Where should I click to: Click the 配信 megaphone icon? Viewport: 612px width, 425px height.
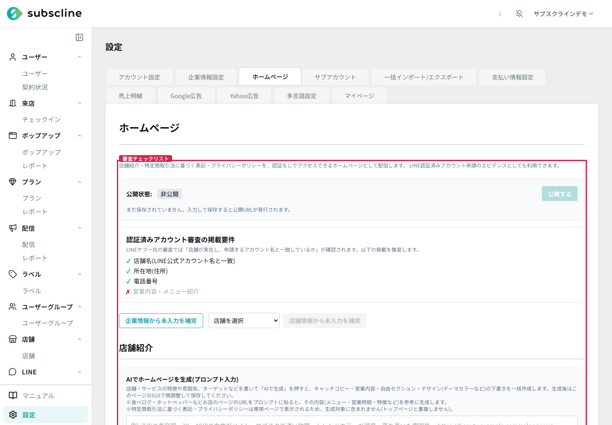(13, 228)
